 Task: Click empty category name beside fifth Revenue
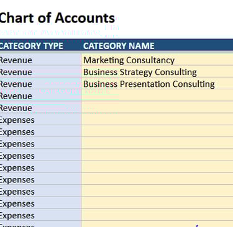tap(157, 108)
